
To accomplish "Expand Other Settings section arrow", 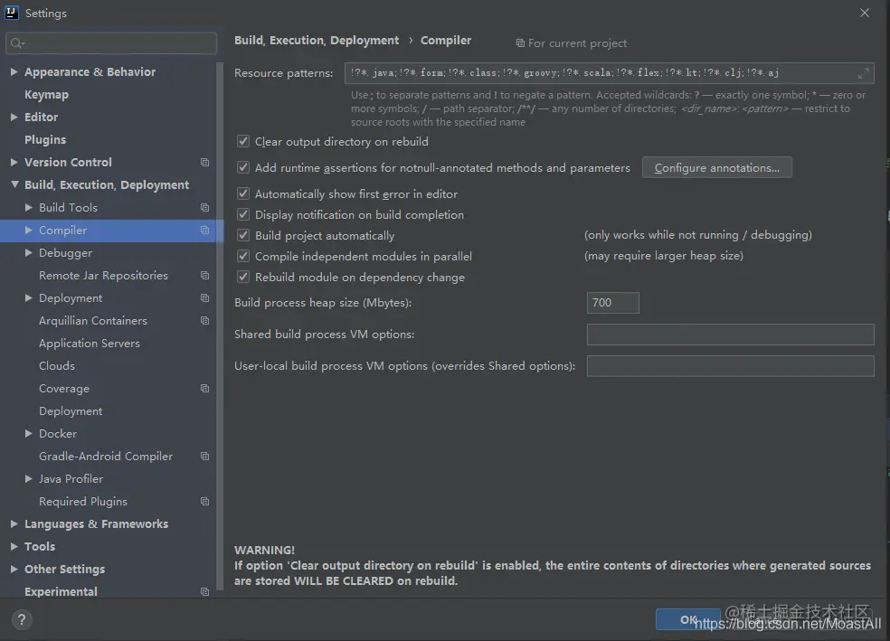I will coord(14,569).
